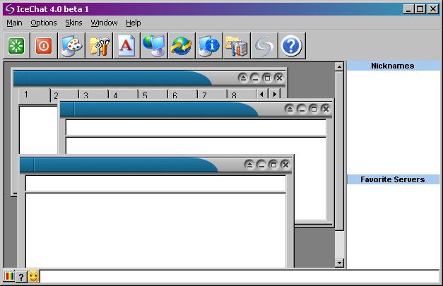The height and width of the screenshot is (286, 443).
Task: Click the message input field at the bottom
Action: tap(240, 276)
